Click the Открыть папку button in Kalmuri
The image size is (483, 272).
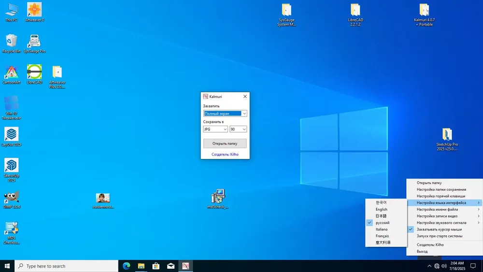(225, 143)
